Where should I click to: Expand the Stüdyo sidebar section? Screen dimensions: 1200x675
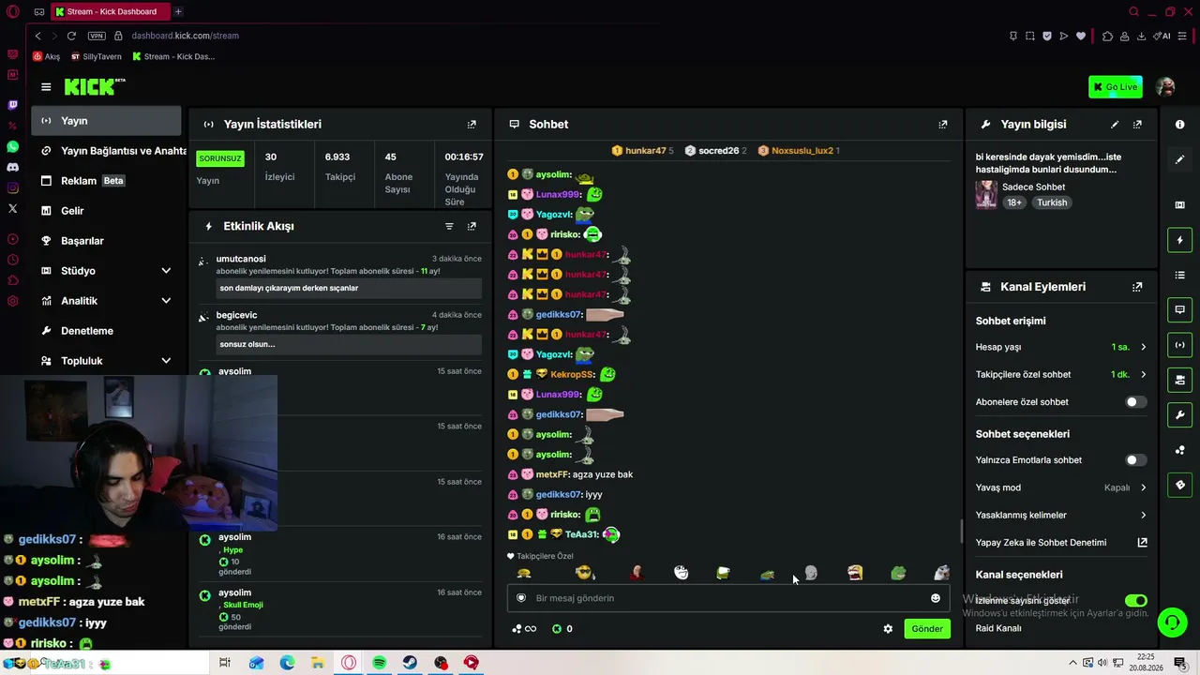166,271
